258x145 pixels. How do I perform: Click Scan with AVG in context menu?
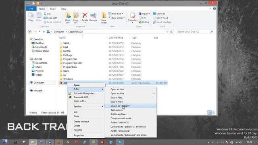point(86,97)
